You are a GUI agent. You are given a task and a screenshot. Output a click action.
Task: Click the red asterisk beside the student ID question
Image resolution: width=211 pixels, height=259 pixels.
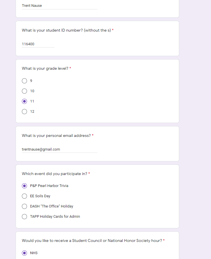click(x=113, y=30)
